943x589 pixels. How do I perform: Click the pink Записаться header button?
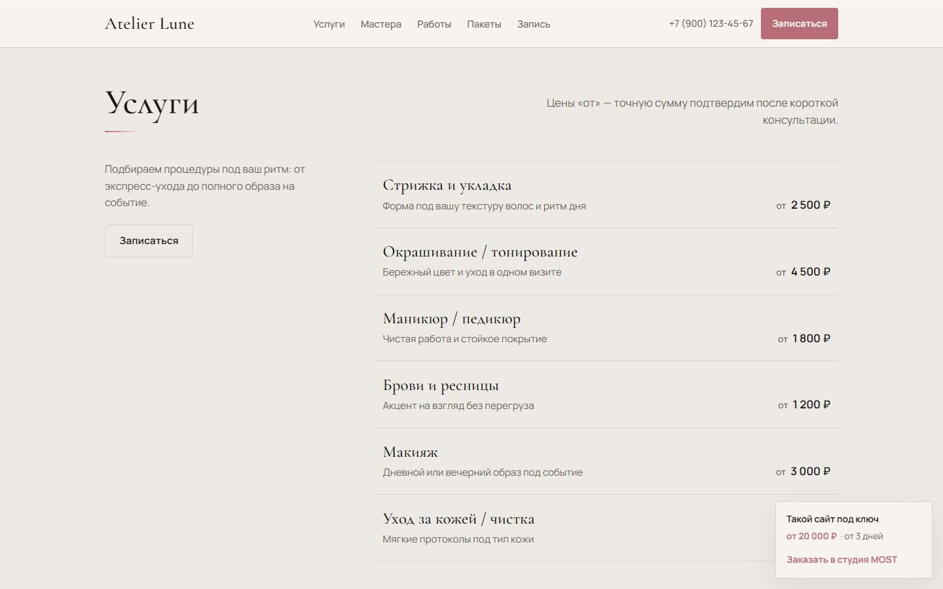tap(799, 24)
